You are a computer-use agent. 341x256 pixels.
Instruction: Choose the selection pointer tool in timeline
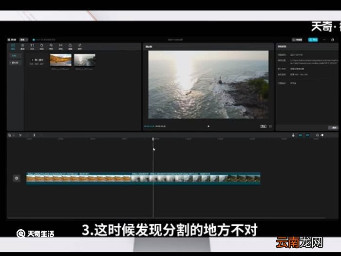10,135
